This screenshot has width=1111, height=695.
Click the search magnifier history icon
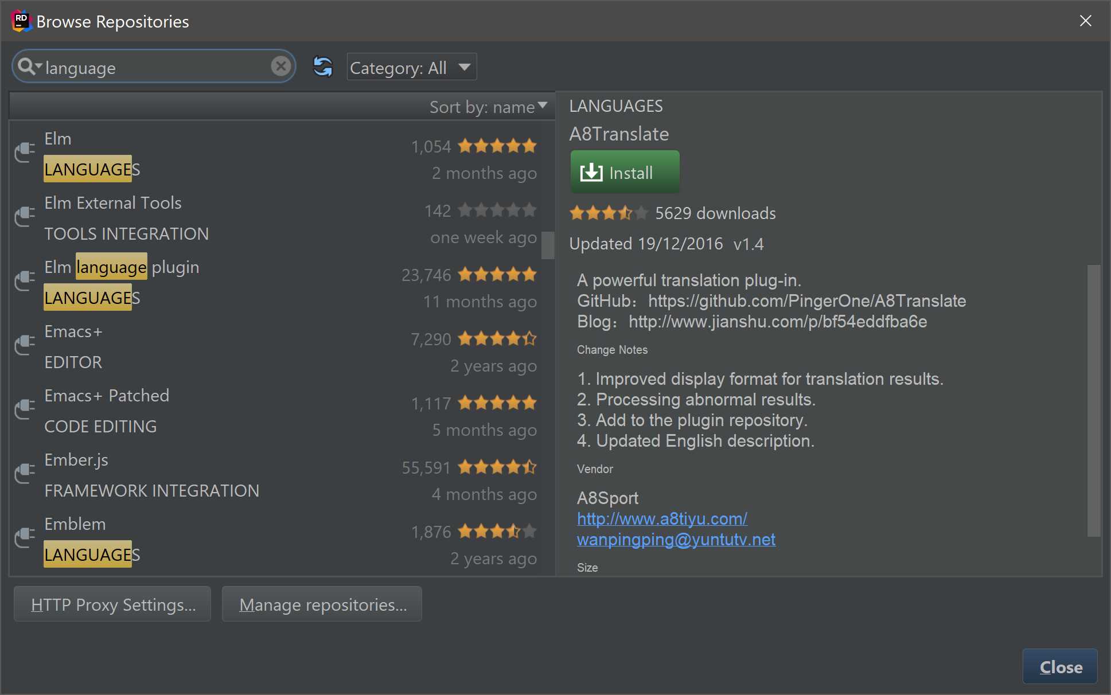point(28,67)
